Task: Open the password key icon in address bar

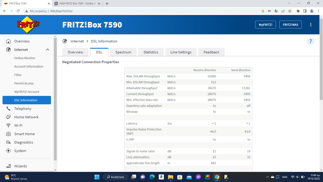Action: tap(270, 11)
